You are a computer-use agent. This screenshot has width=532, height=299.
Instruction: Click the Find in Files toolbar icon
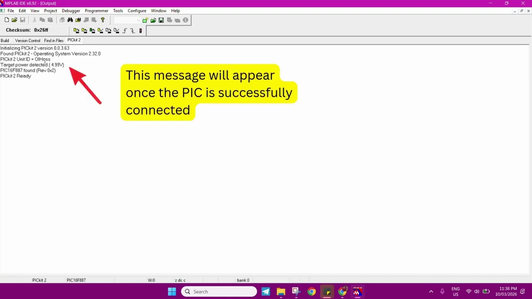pyautogui.click(x=78, y=20)
